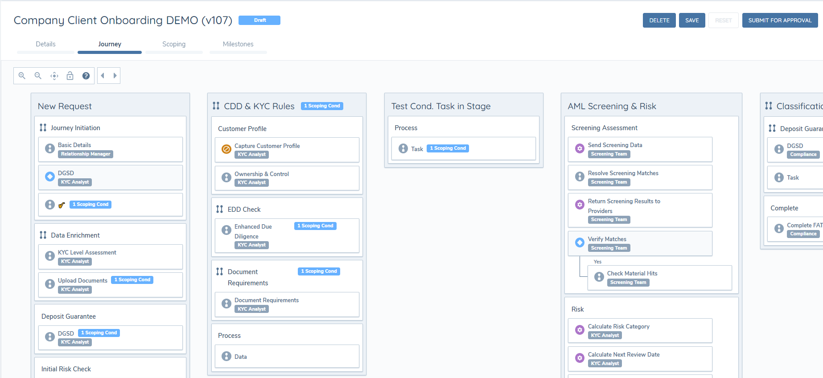Click the user icon on Ownership & Control
This screenshot has height=378, width=823.
pos(226,177)
